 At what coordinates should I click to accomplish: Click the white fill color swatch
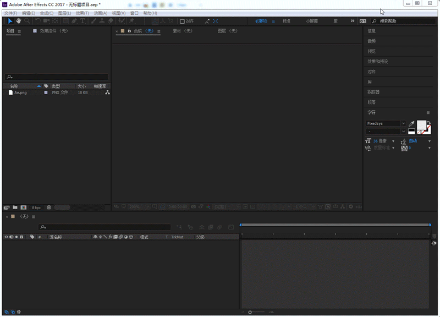pos(421,124)
